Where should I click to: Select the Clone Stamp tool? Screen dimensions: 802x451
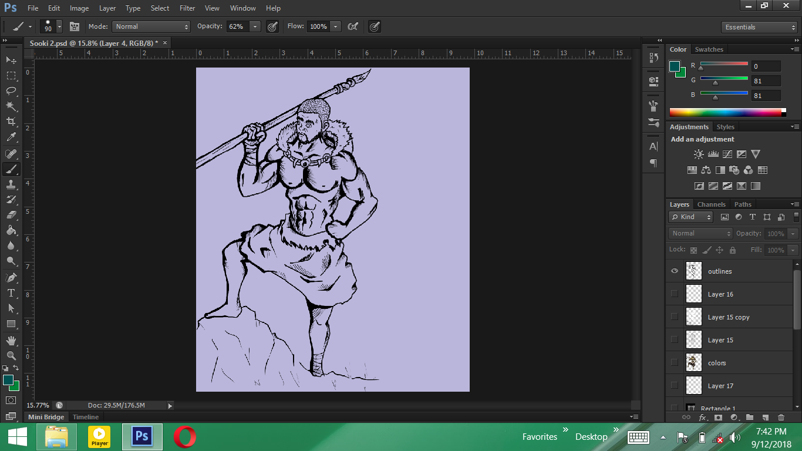pyautogui.click(x=11, y=184)
